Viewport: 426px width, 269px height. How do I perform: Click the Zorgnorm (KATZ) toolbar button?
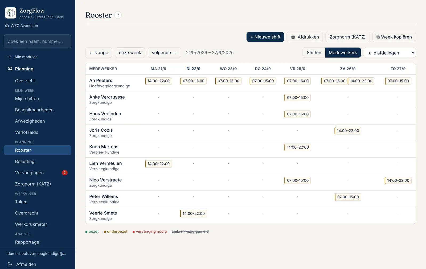tap(347, 37)
